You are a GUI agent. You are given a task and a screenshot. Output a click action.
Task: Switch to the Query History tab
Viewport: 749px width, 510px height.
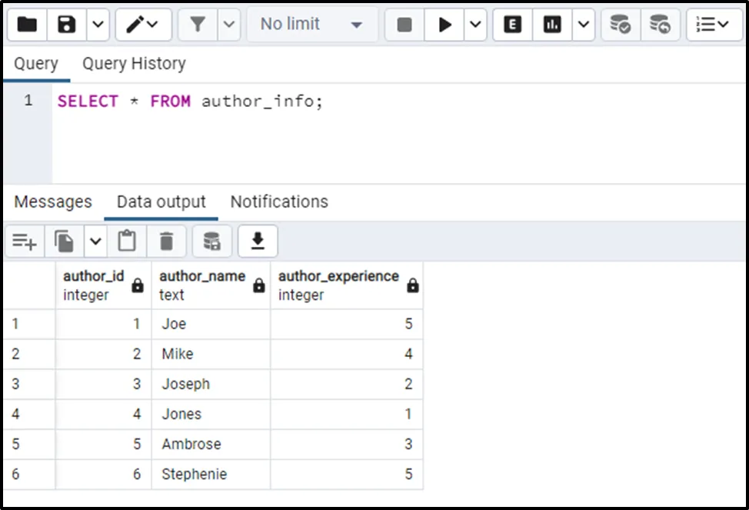pos(134,64)
